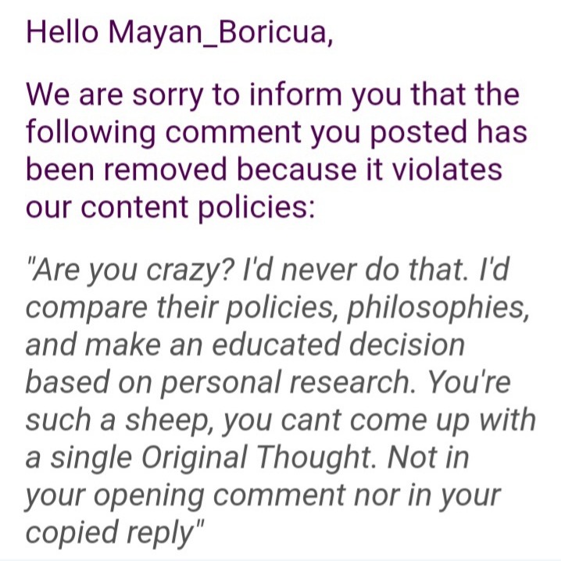Click the words 'such a sheep' in quote
561x561 pixels.
[x=116, y=420]
